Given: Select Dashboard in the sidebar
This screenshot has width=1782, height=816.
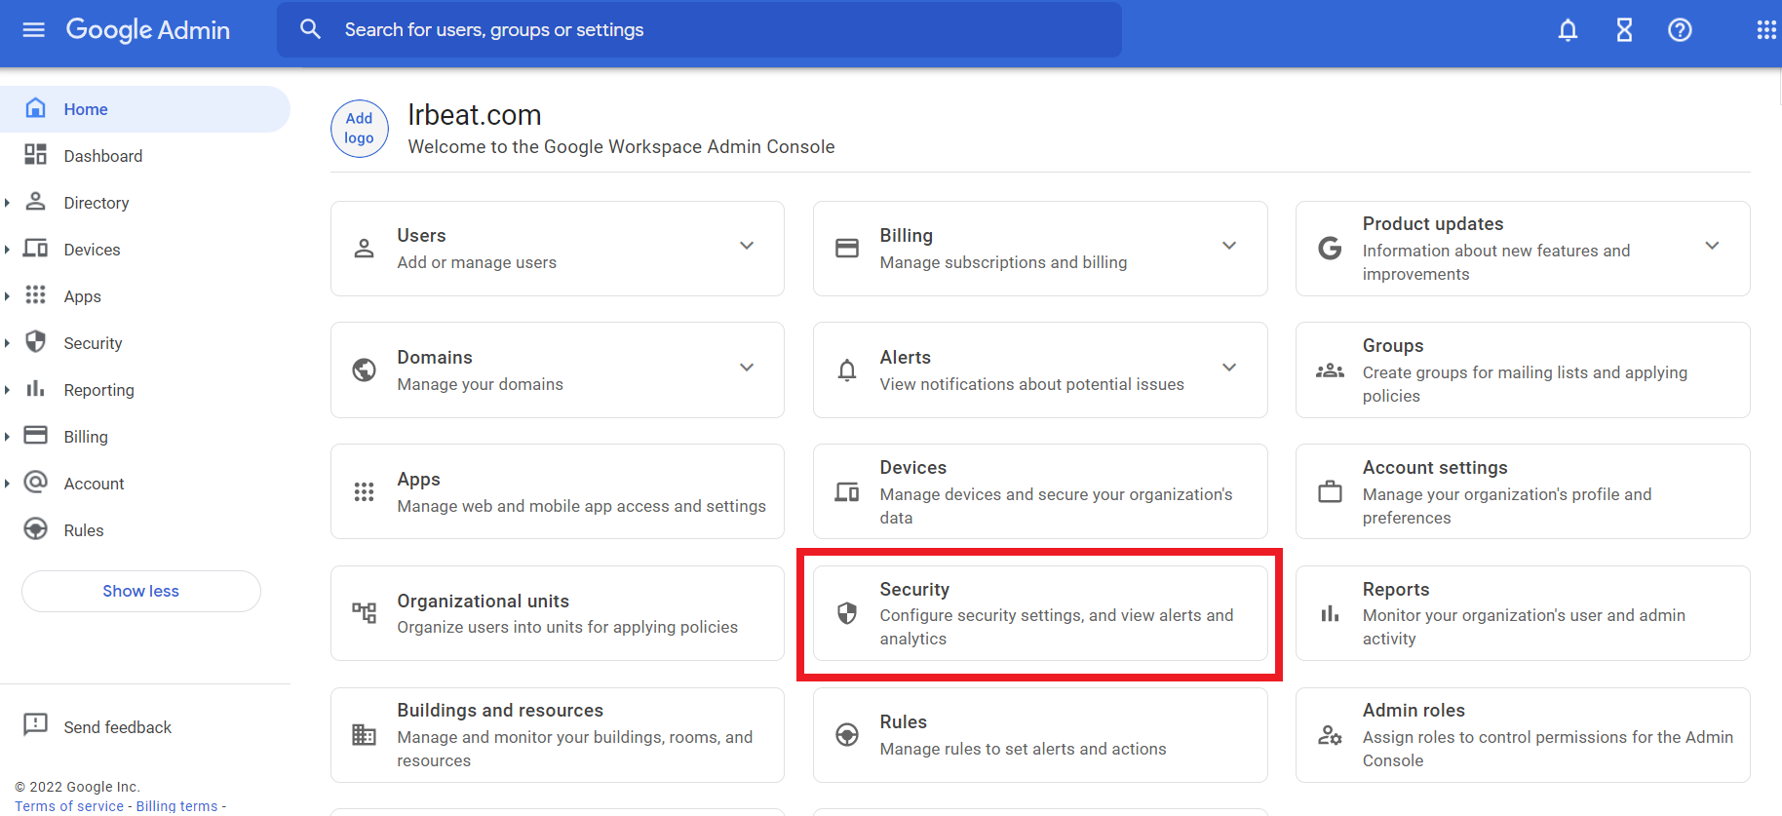Looking at the screenshot, I should 102,156.
